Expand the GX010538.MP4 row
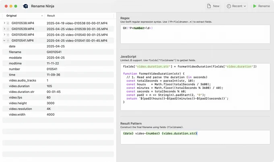The height and width of the screenshot is (162, 274). coord(4,23)
